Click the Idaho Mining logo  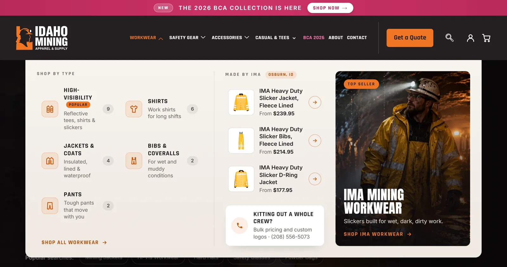pos(42,38)
